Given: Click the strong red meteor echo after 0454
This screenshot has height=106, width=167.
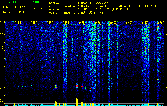Looking at the screenshot, I should (x=77, y=86).
